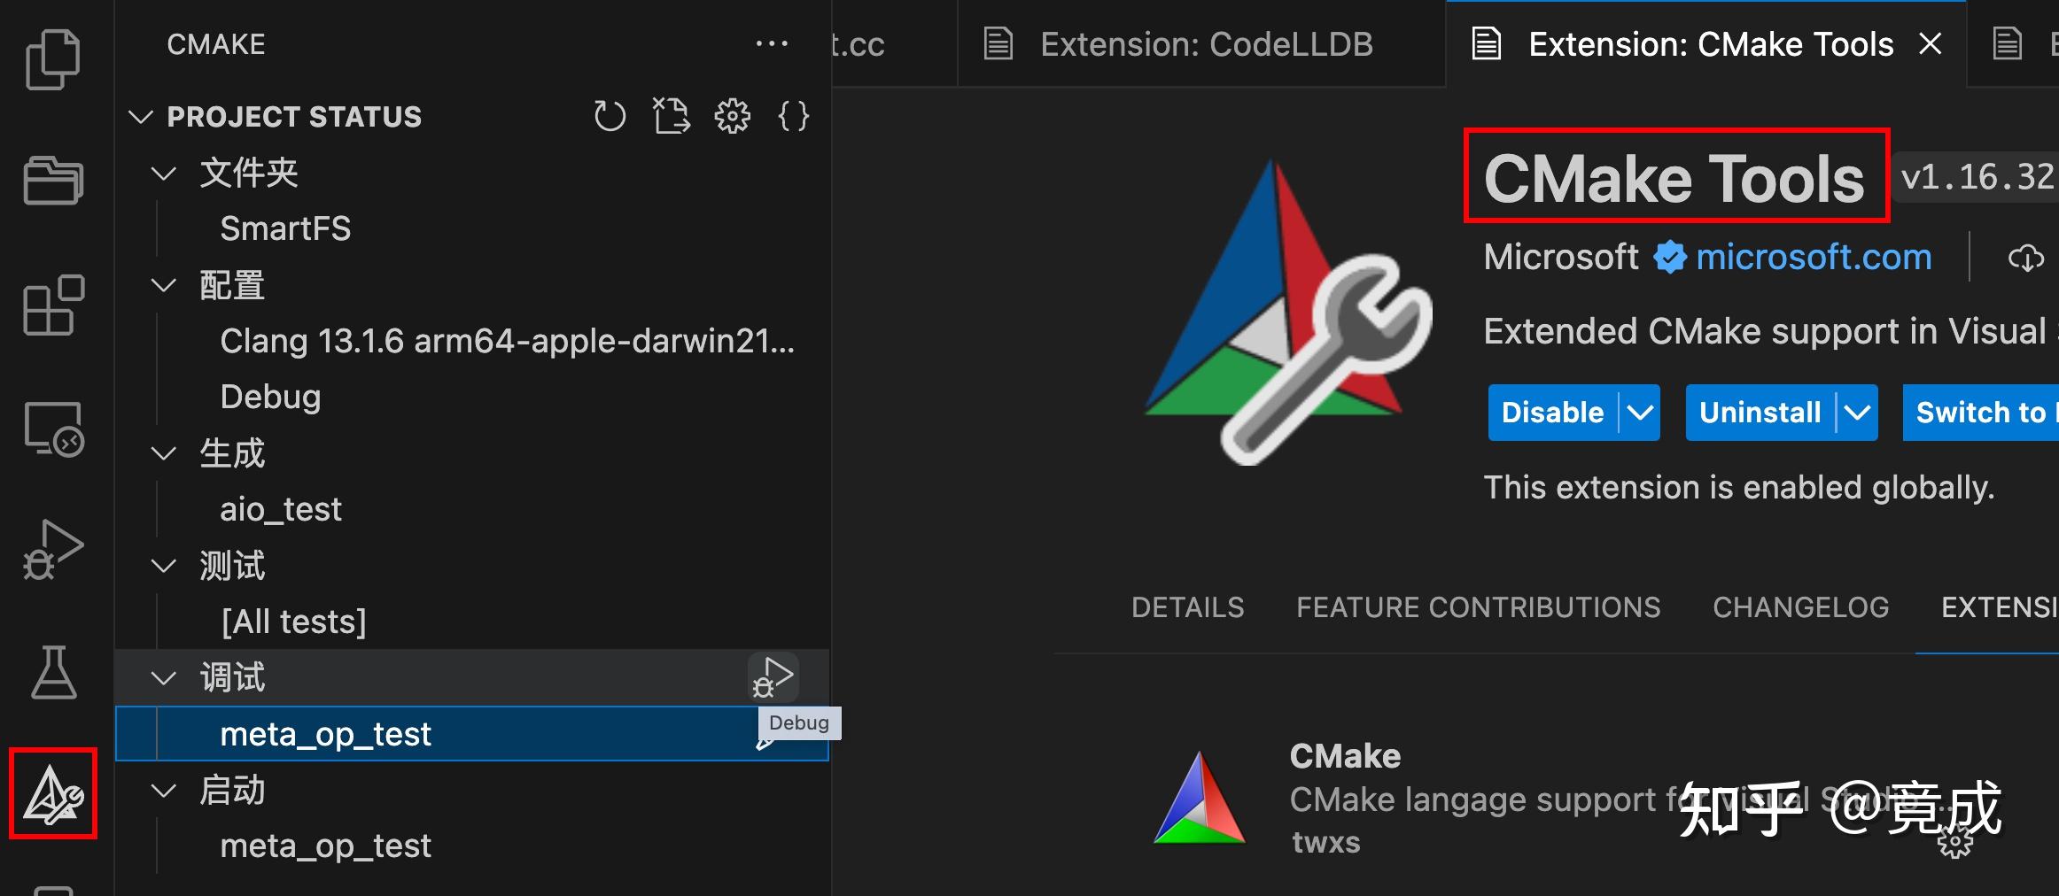
Task: Open the CHANGELOG tab
Action: click(x=1800, y=607)
